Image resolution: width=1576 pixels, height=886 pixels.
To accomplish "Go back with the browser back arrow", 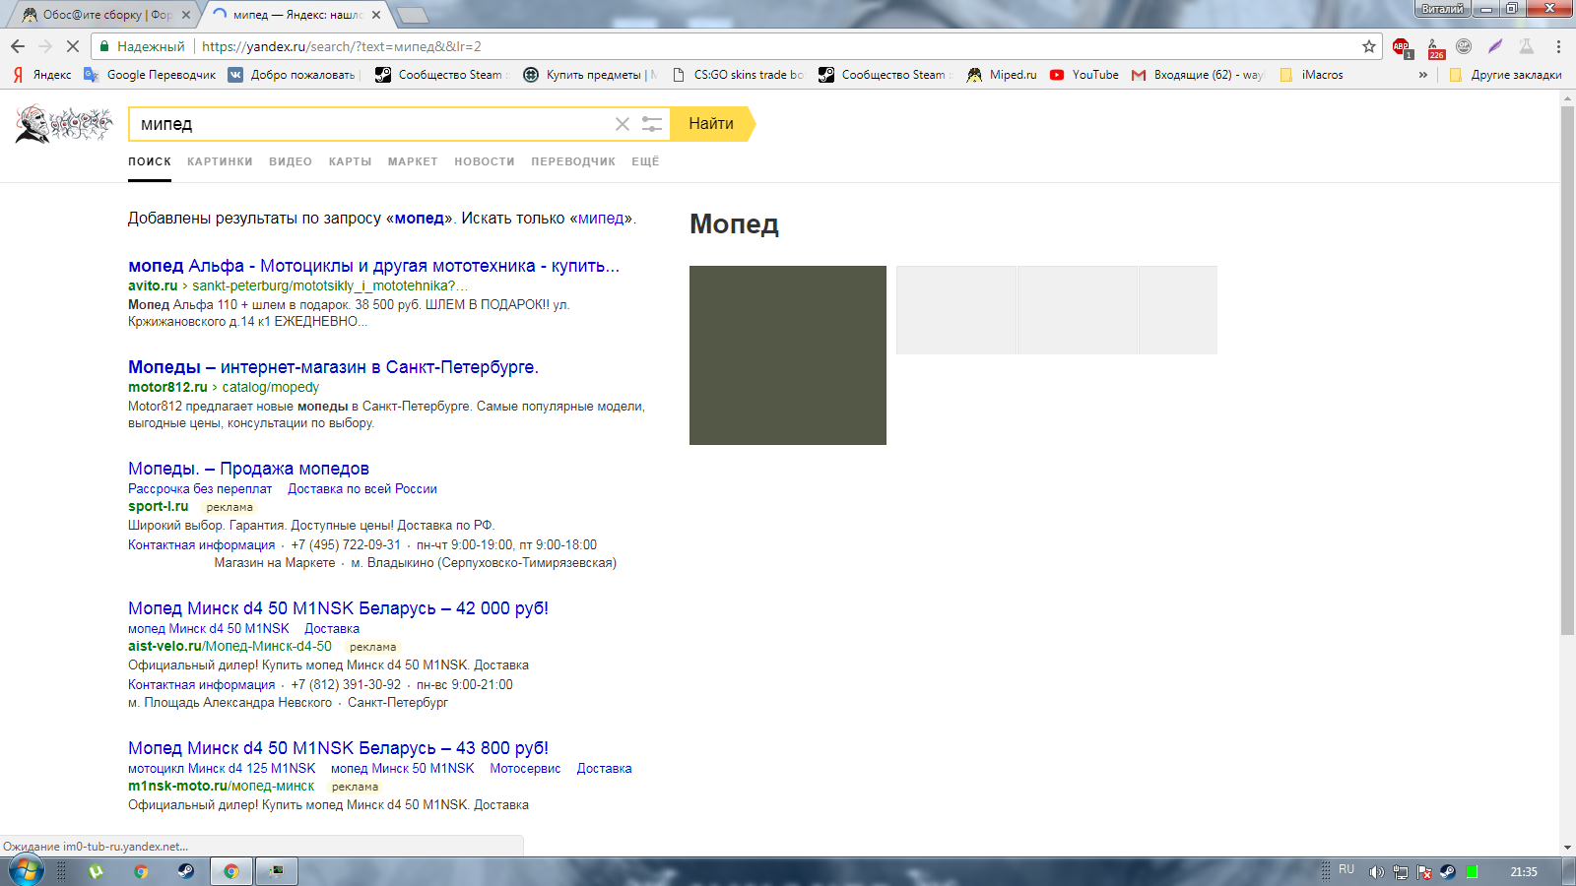I will point(18,46).
